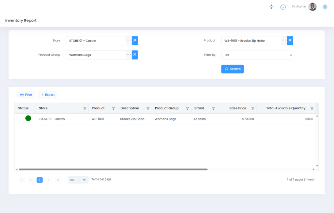The width and height of the screenshot is (334, 213).
Task: Click the horizontal scrollbar of the grid
Action: tap(113, 169)
